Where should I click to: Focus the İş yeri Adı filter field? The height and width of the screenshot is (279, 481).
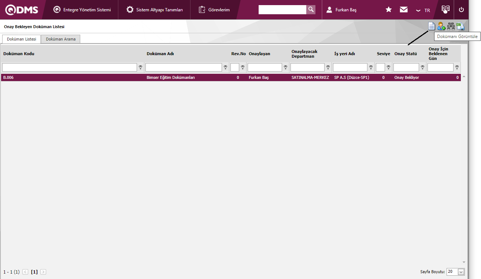click(350, 68)
